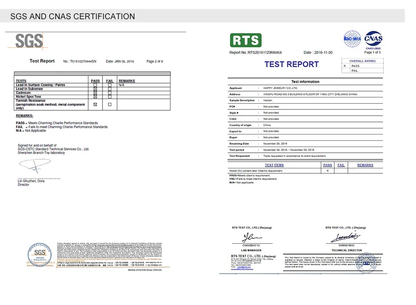Click the green RTS logo
The image size is (416, 305).
click(x=246, y=40)
